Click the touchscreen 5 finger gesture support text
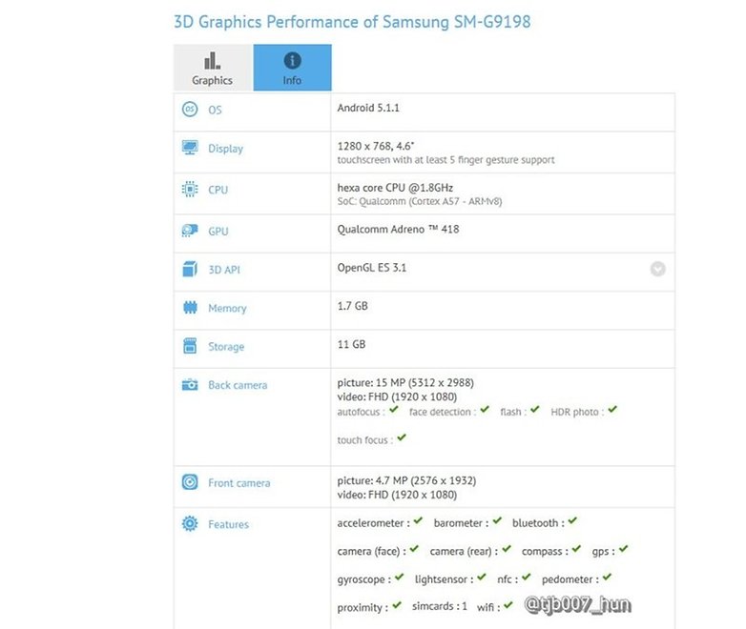Viewport: 746px width, 629px height. (x=446, y=160)
